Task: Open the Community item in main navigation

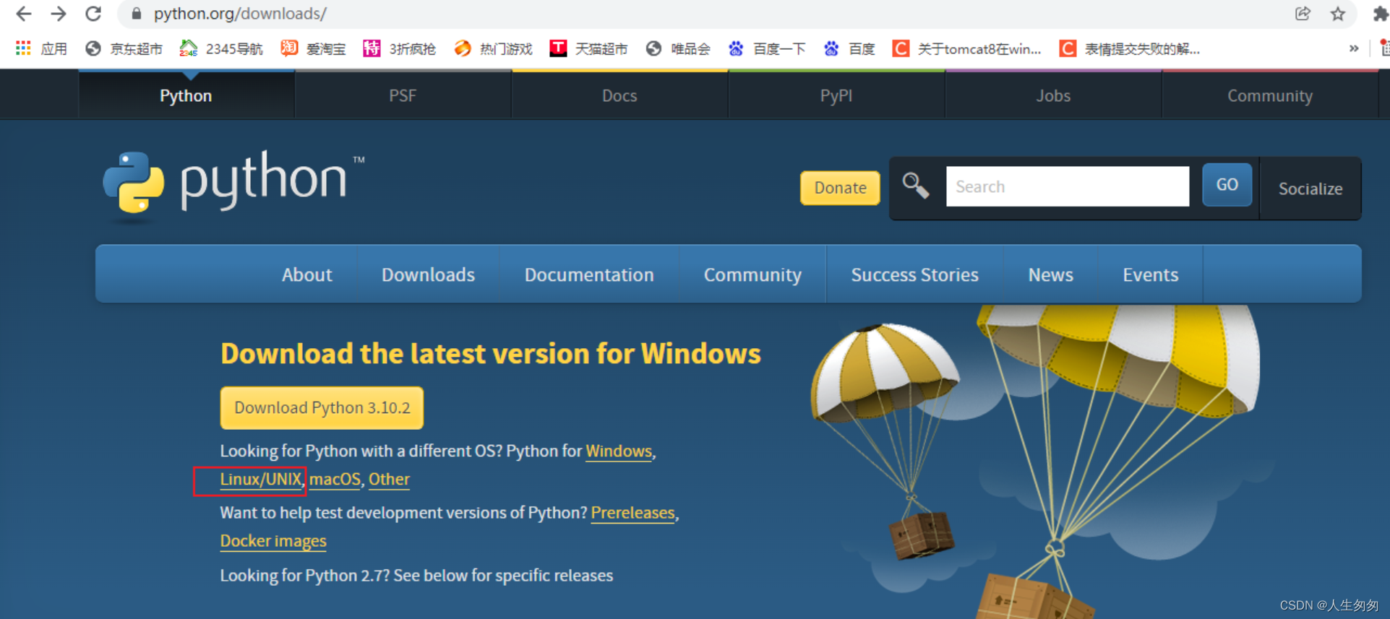Action: (x=752, y=274)
